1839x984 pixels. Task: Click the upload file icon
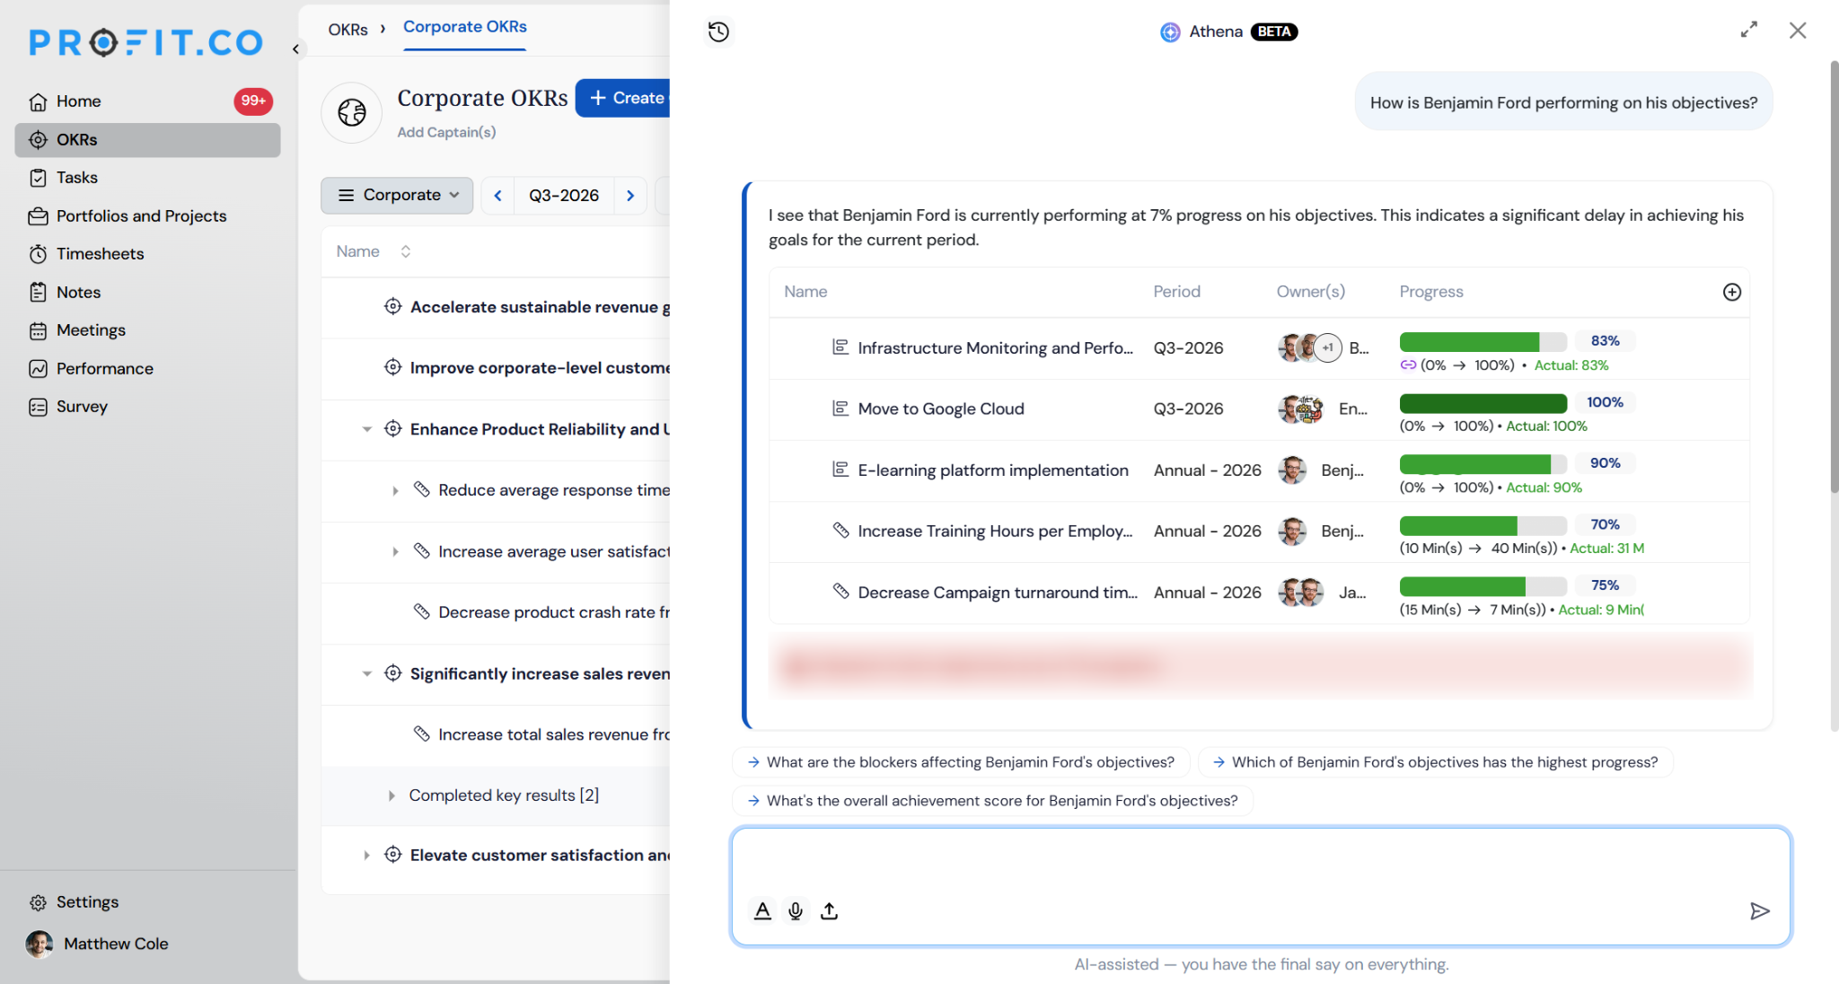(829, 910)
